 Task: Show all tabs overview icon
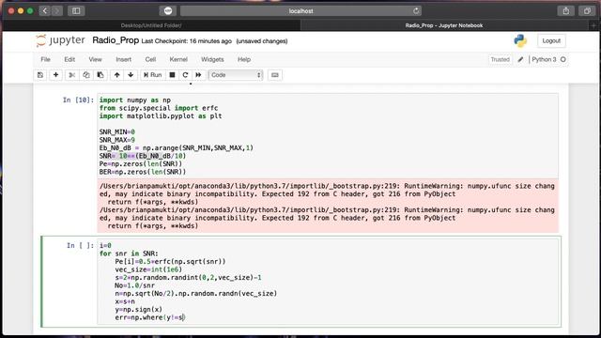coord(587,10)
